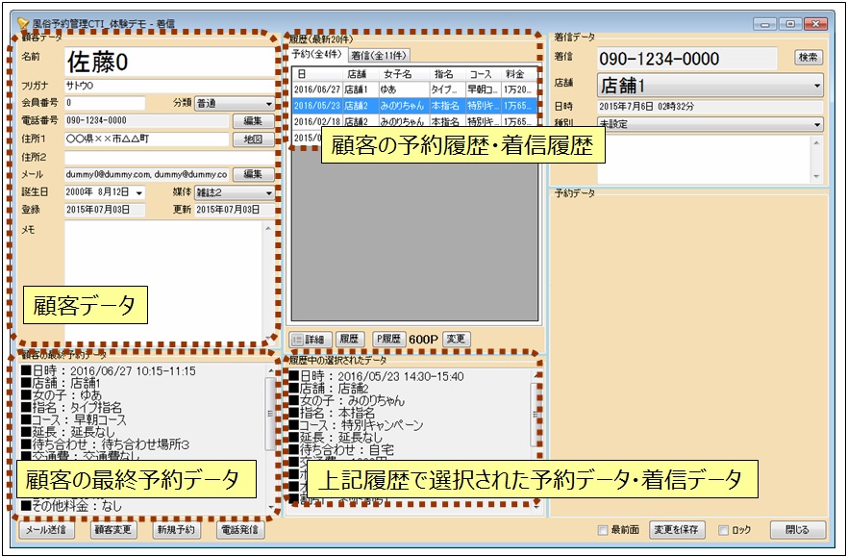This screenshot has width=847, height=557.
Task: Click the 編集 button next to 電話番号
Action: coord(253,121)
